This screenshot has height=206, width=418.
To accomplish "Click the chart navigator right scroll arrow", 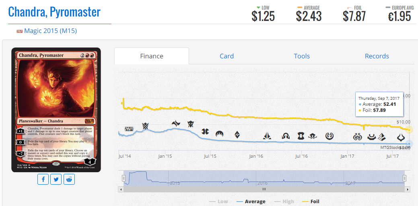I will point(407,189).
